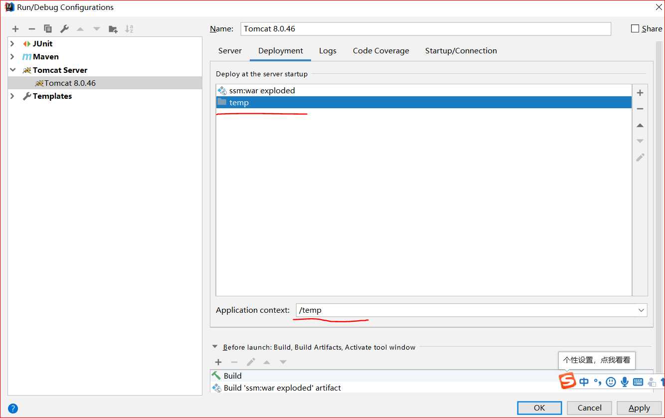Image resolution: width=665 pixels, height=418 pixels.
Task: Activate Sogou voice input microphone
Action: tap(625, 382)
